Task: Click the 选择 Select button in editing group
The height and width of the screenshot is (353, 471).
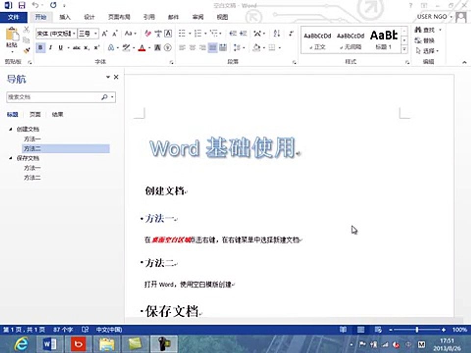Action: pos(426,50)
